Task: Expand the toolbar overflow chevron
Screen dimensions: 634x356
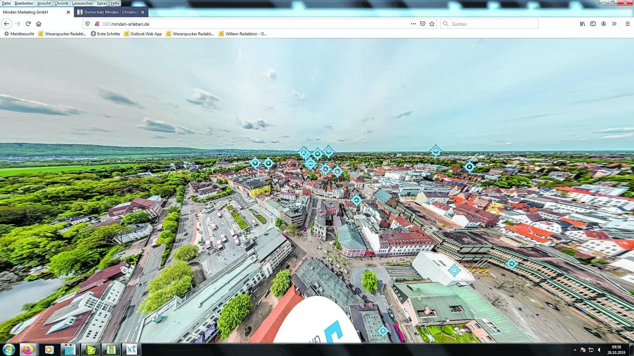Action: tap(615, 24)
